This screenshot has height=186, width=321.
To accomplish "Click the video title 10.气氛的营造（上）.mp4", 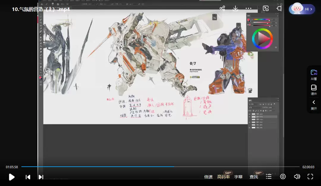I will tap(41, 9).
